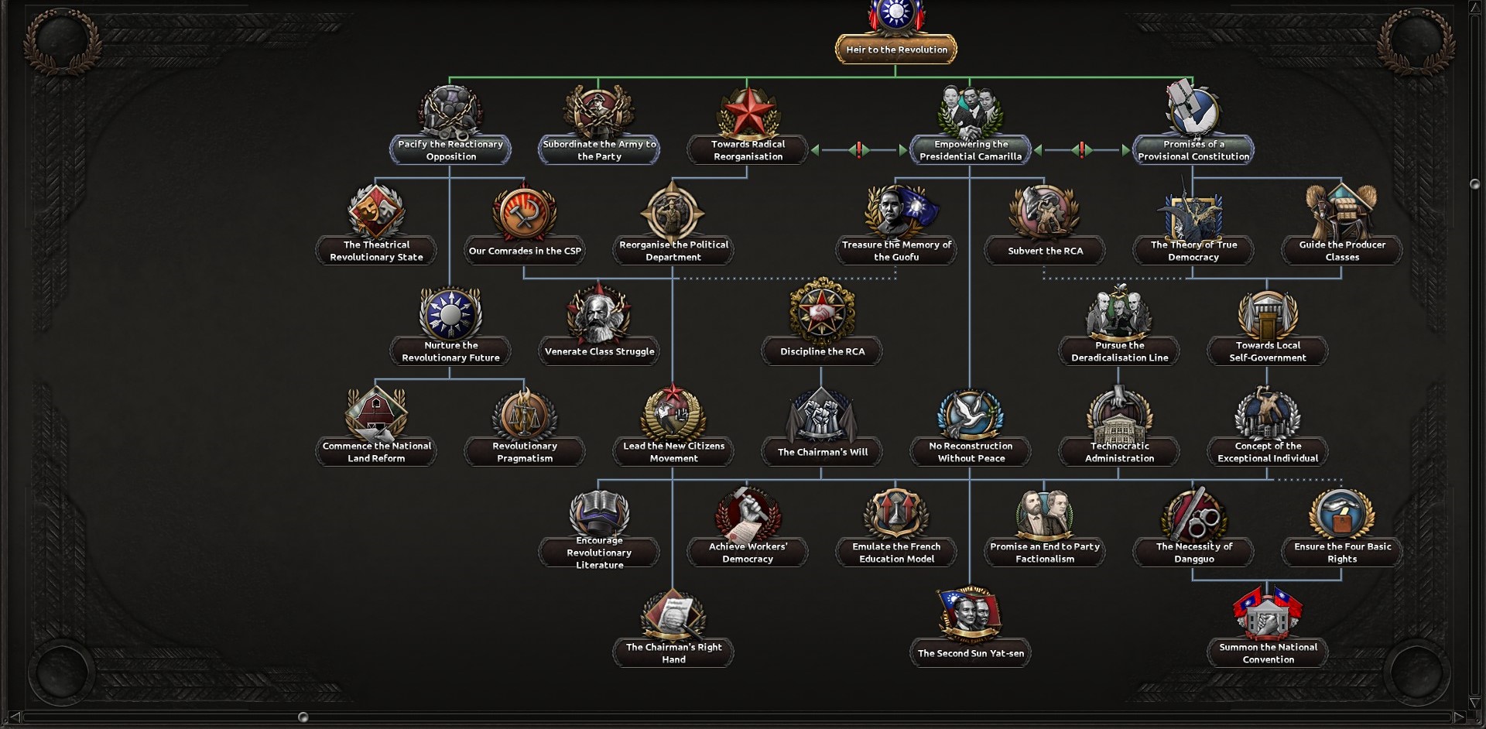Click 'No Reconstruction Without Peace' name plate
1486x729 pixels.
pyautogui.click(x=971, y=452)
